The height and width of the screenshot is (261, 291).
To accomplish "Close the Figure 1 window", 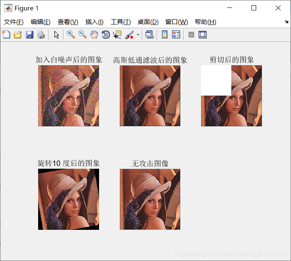I will click(x=278, y=8).
